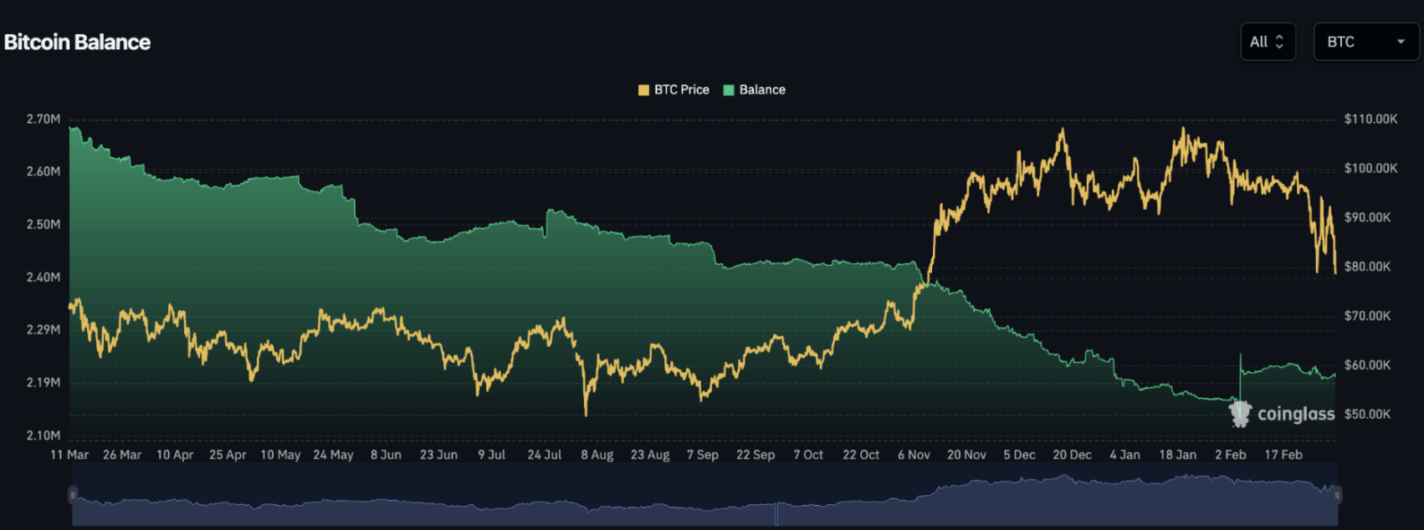Click the right handle of range slider

(x=1337, y=495)
